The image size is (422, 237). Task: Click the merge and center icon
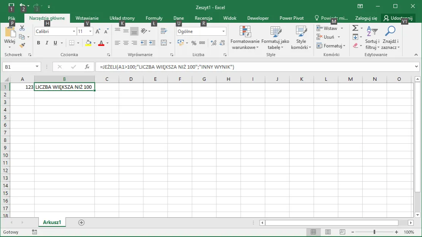coord(163,43)
